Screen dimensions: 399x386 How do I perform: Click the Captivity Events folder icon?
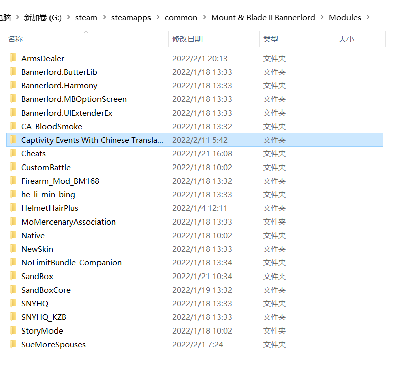(x=13, y=140)
